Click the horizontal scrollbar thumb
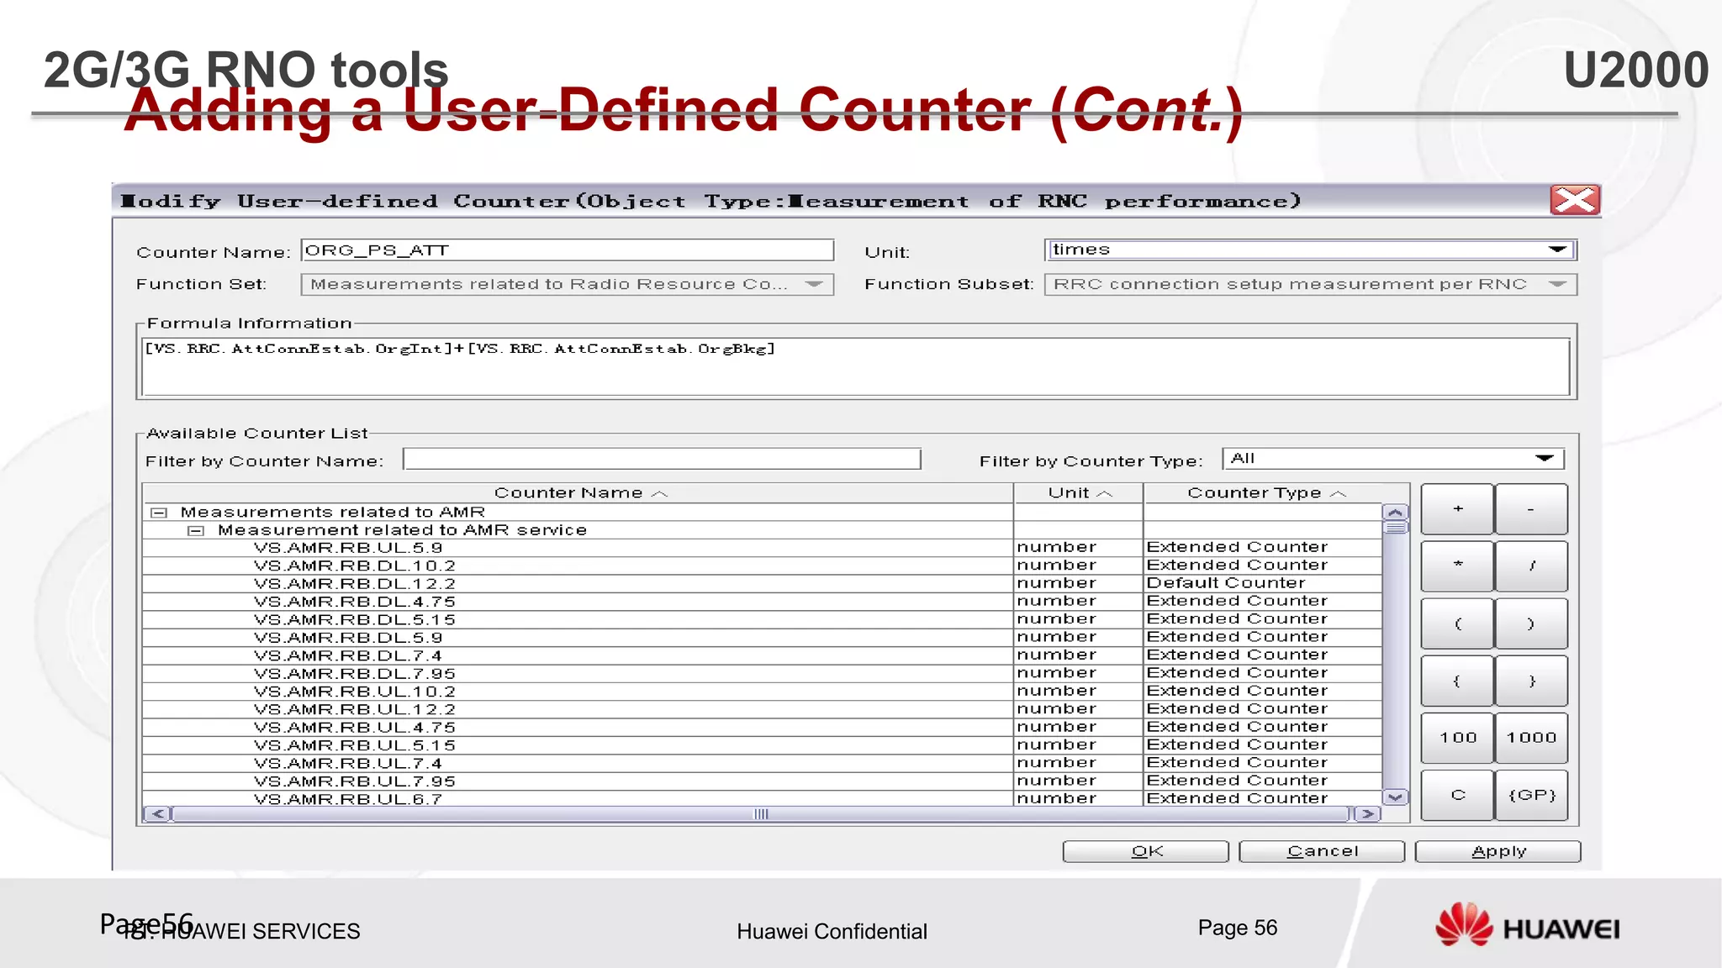 pyautogui.click(x=761, y=813)
